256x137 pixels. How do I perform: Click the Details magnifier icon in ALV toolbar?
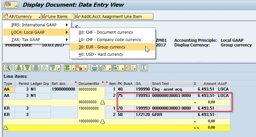[7, 68]
